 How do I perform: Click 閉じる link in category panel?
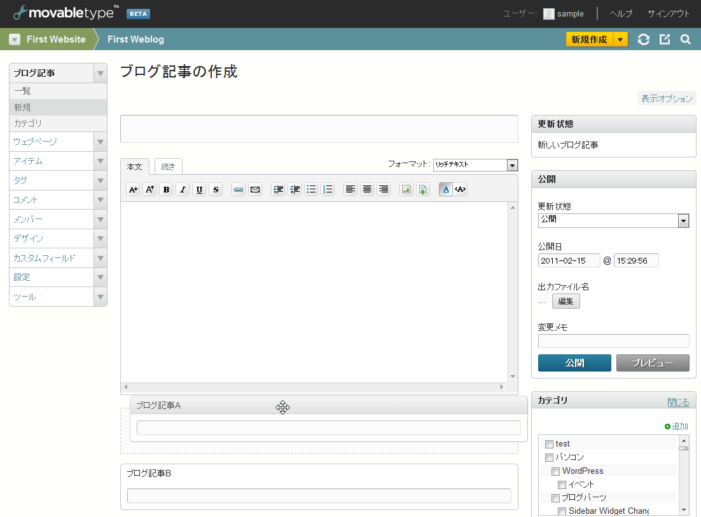point(678,402)
